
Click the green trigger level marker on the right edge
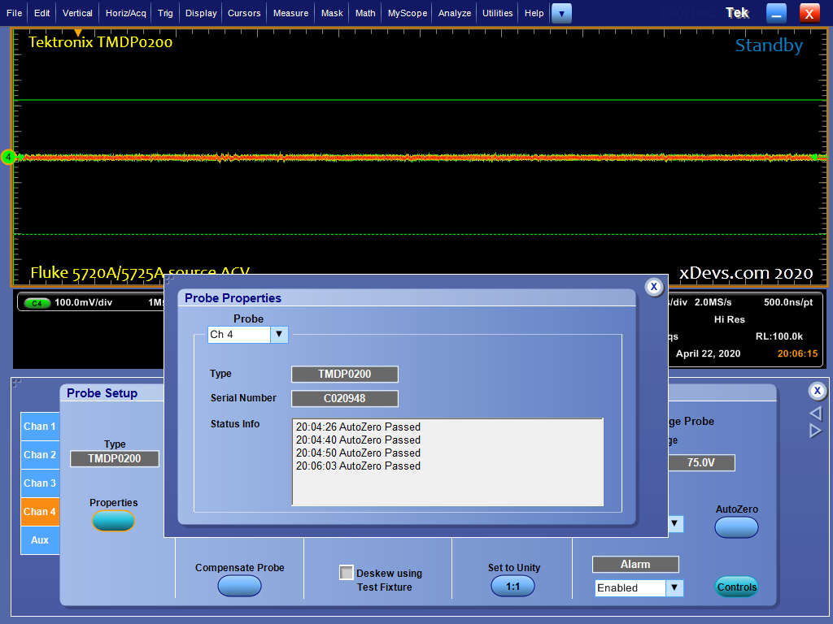coord(815,157)
